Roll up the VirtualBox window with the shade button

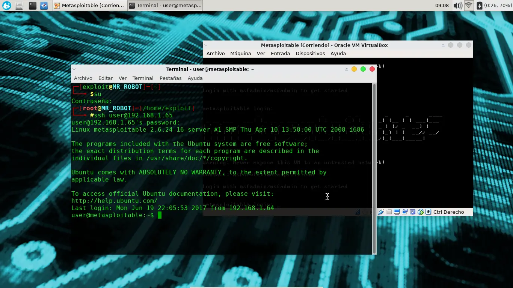(x=443, y=45)
